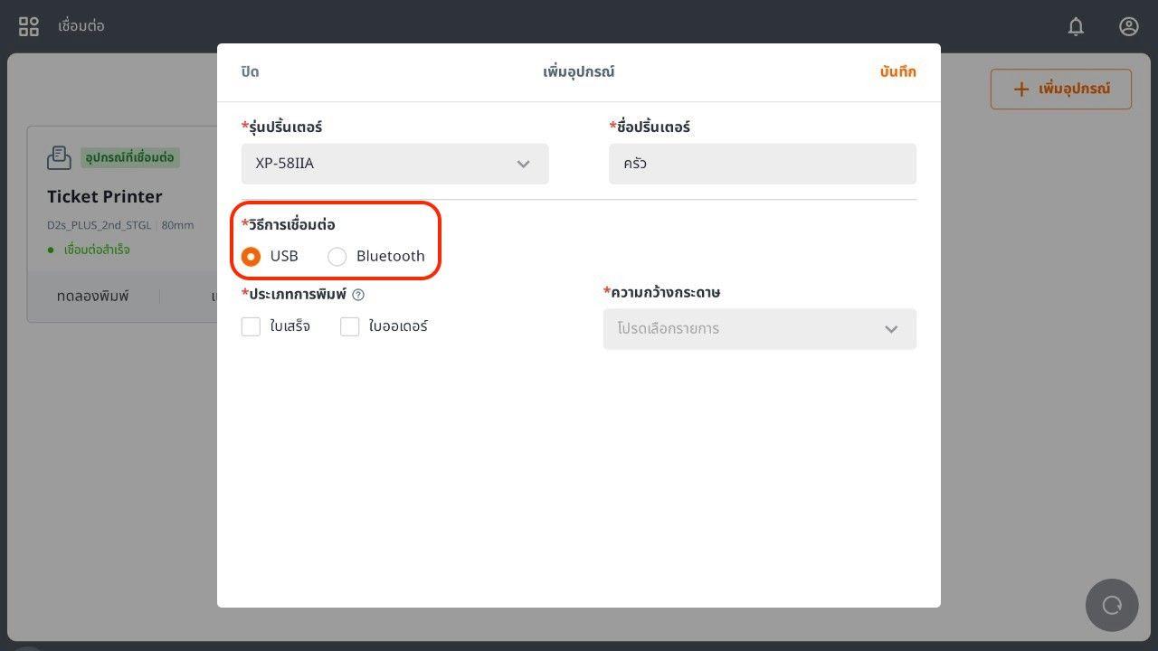This screenshot has height=651, width=1158.
Task: Select the Bluetooth connection option
Action: 337,257
